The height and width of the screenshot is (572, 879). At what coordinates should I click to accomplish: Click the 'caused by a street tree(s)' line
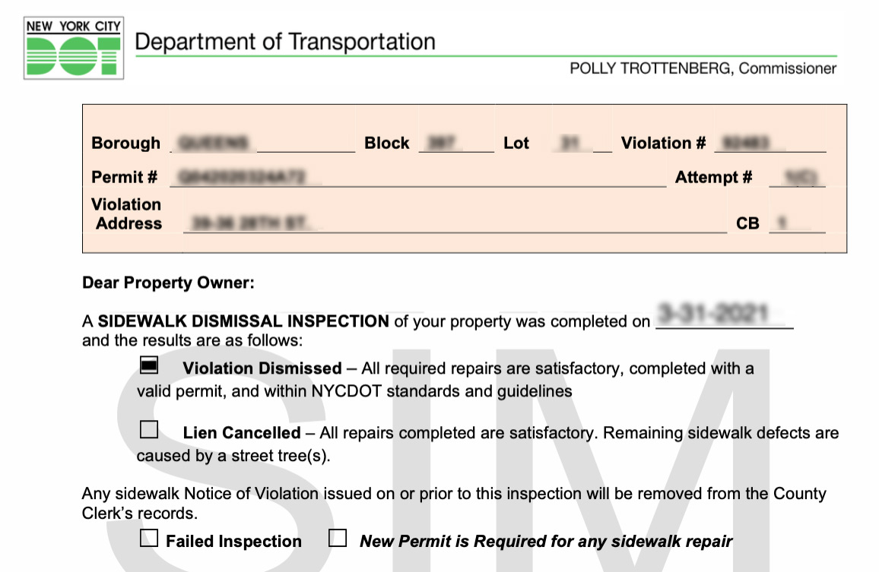[233, 457]
